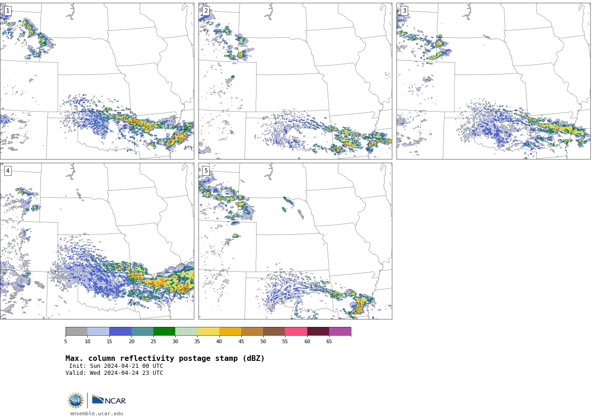
Task: Click the panel number label 5
Action: point(206,171)
